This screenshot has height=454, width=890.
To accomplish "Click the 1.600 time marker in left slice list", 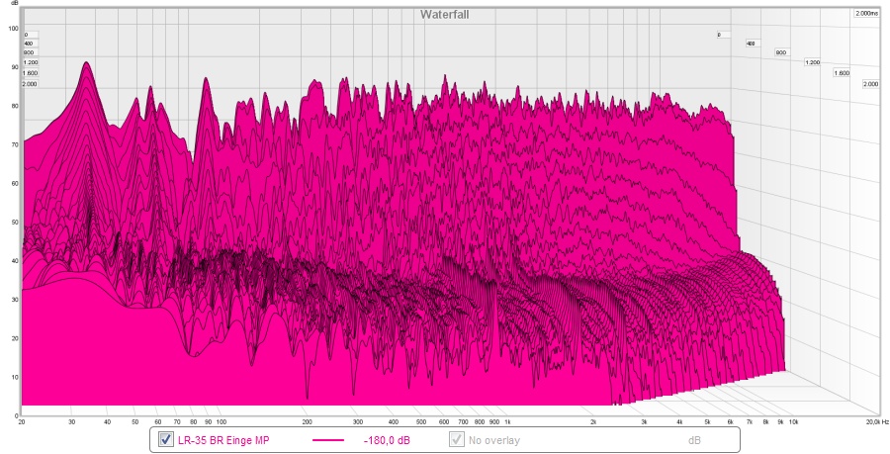I will tap(30, 73).
